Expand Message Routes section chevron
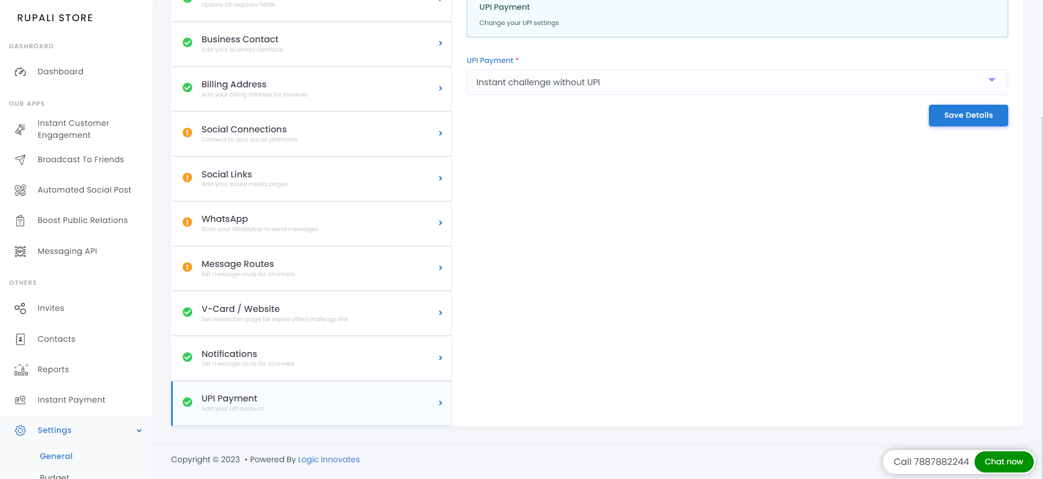Image resolution: width=1043 pixels, height=479 pixels. coord(441,268)
